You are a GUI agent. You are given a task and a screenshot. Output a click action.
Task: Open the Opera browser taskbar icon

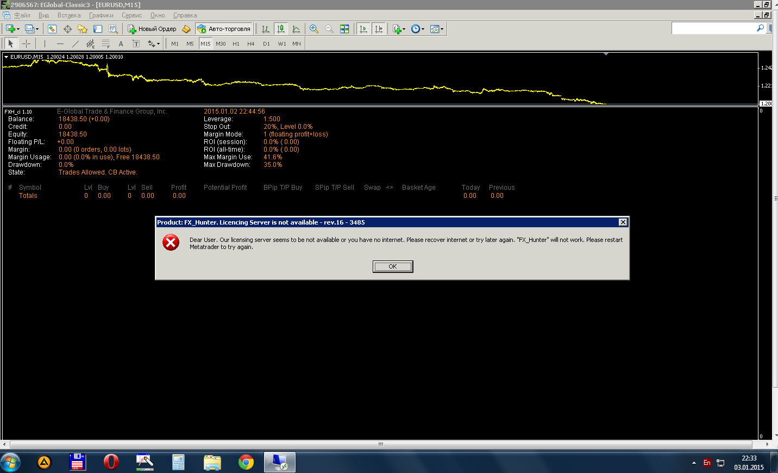pyautogui.click(x=111, y=462)
